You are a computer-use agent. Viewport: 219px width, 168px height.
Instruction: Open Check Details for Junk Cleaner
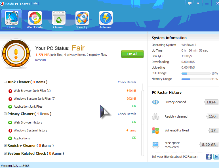coord(127,82)
